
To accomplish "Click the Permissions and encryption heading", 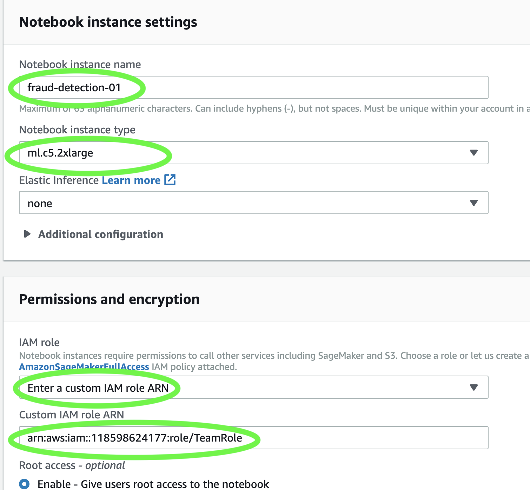I will [x=110, y=299].
